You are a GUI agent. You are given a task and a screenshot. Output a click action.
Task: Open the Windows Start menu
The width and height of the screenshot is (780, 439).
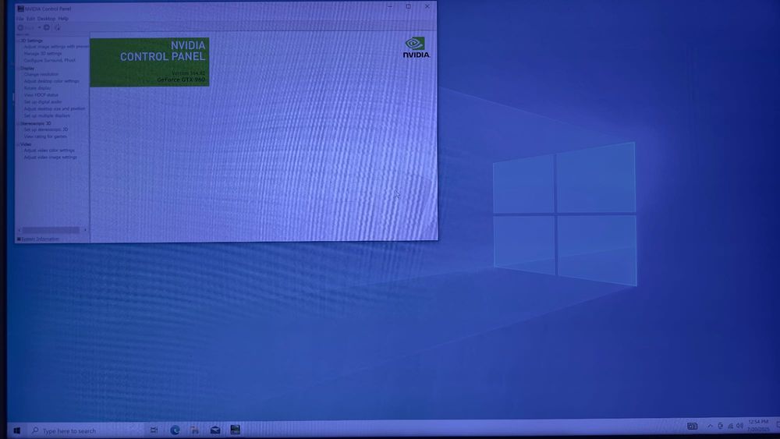tap(16, 430)
